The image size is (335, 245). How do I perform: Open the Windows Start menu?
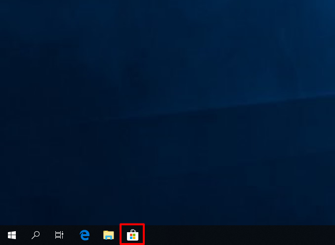click(12, 235)
